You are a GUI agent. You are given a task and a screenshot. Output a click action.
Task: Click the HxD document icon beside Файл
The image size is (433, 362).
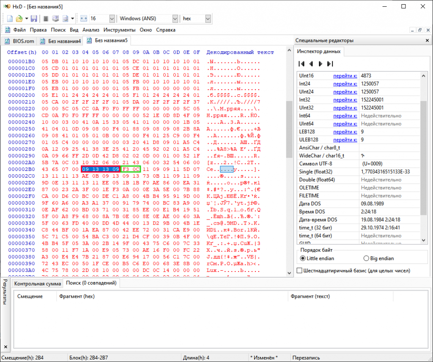8,30
